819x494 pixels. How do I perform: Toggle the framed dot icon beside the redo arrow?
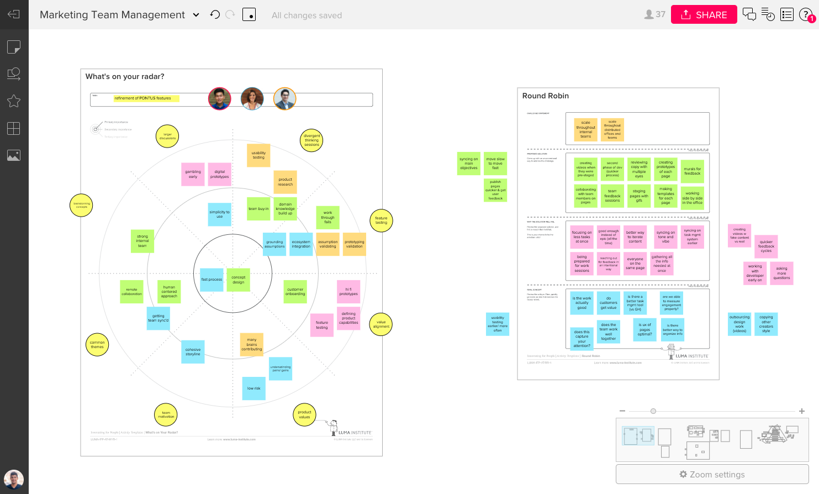click(249, 14)
